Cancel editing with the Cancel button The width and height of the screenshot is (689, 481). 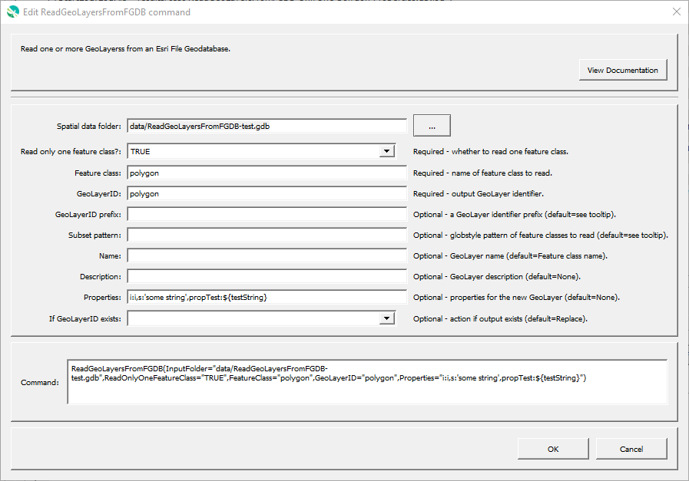(x=631, y=449)
